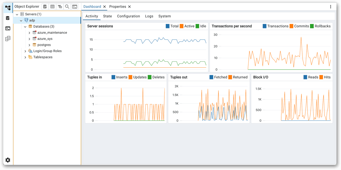Viewport: 341px width, 170px height.
Task: Click the orange Commits legend swatch
Action: (292, 26)
